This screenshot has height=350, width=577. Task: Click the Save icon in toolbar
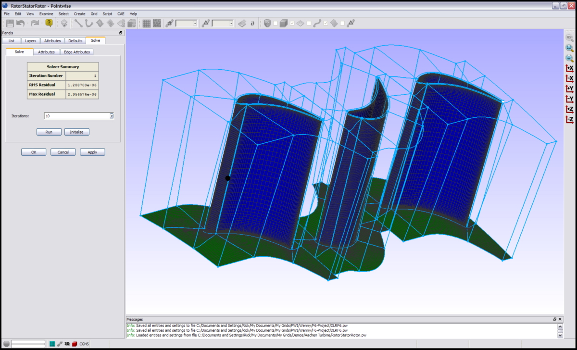(x=10, y=23)
